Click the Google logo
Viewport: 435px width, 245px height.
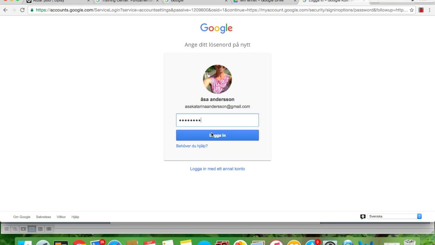[216, 28]
